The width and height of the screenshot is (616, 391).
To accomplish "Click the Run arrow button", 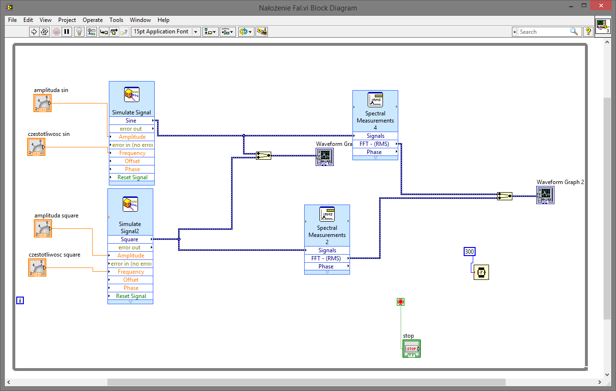I will pos(34,32).
